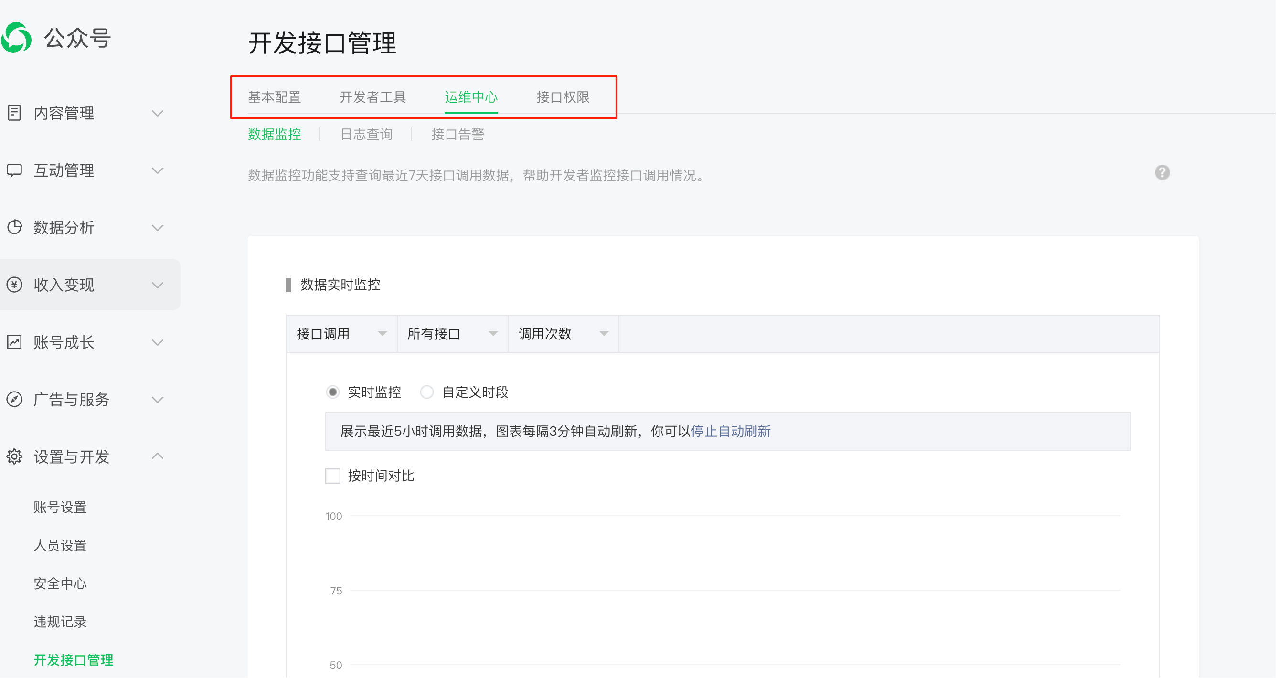Open 违规记录 in the sidebar
The height and width of the screenshot is (678, 1276).
tap(60, 622)
